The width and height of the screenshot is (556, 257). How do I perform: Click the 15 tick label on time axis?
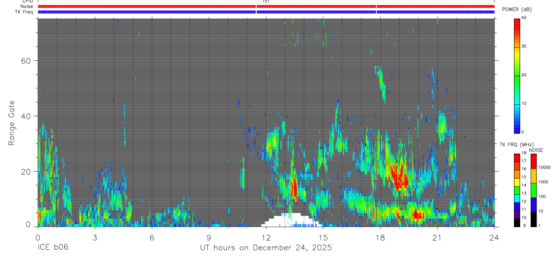coord(323,238)
